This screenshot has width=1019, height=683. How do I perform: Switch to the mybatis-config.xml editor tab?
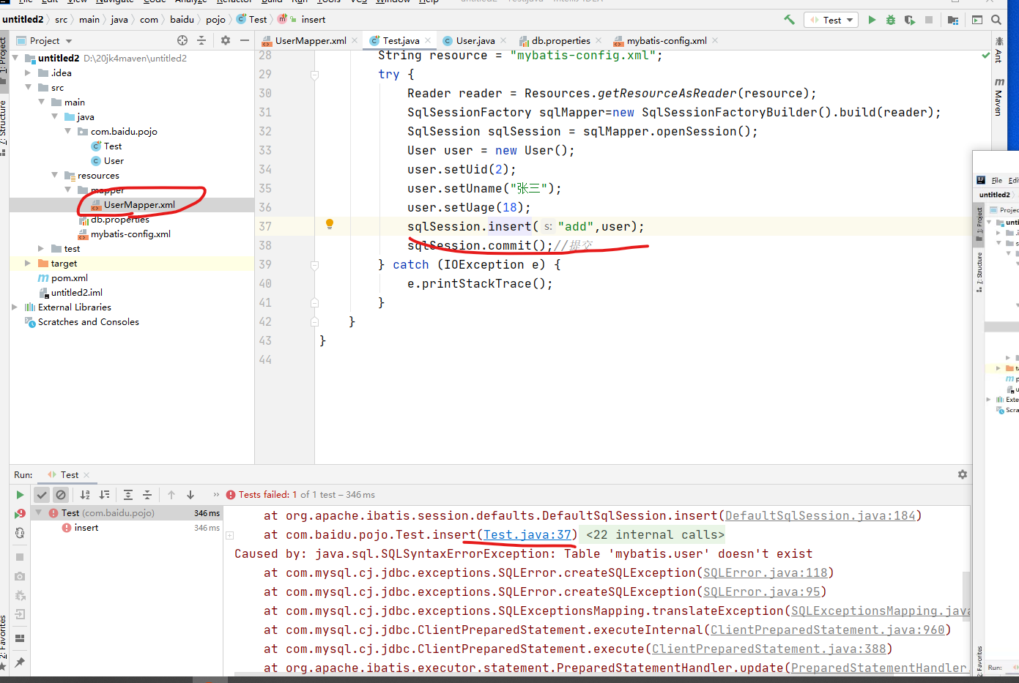point(667,40)
